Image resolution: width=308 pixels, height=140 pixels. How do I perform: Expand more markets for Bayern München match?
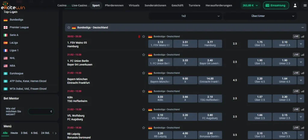(x=301, y=80)
